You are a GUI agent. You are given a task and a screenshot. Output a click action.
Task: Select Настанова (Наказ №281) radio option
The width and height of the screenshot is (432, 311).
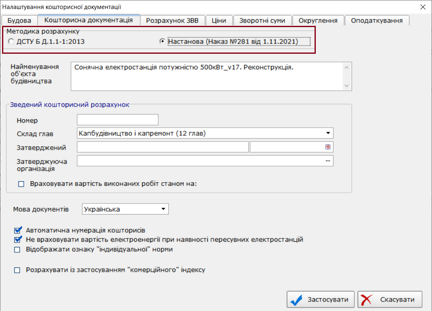pos(163,41)
